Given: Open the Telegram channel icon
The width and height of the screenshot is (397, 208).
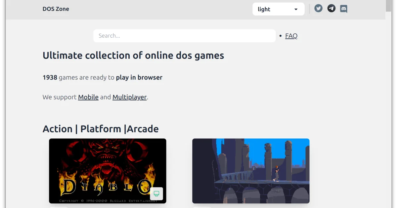Looking at the screenshot, I should pyautogui.click(x=331, y=9).
